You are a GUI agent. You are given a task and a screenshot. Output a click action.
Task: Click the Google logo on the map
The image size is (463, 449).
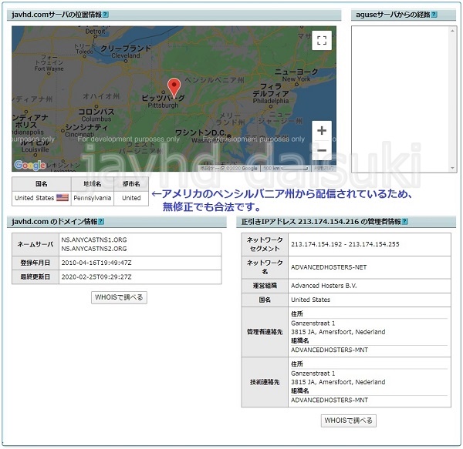pyautogui.click(x=29, y=166)
